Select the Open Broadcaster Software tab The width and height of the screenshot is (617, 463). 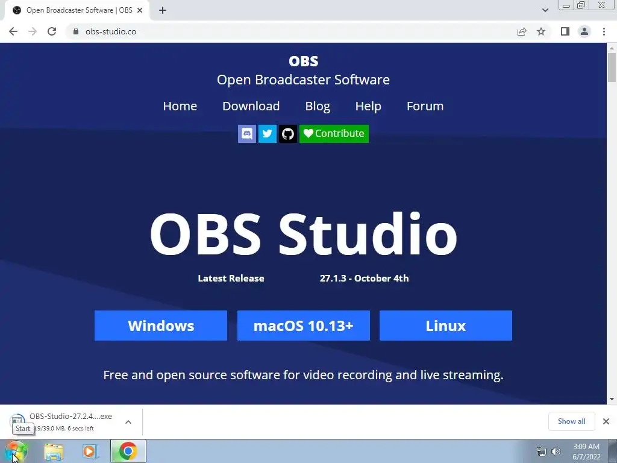(x=77, y=10)
